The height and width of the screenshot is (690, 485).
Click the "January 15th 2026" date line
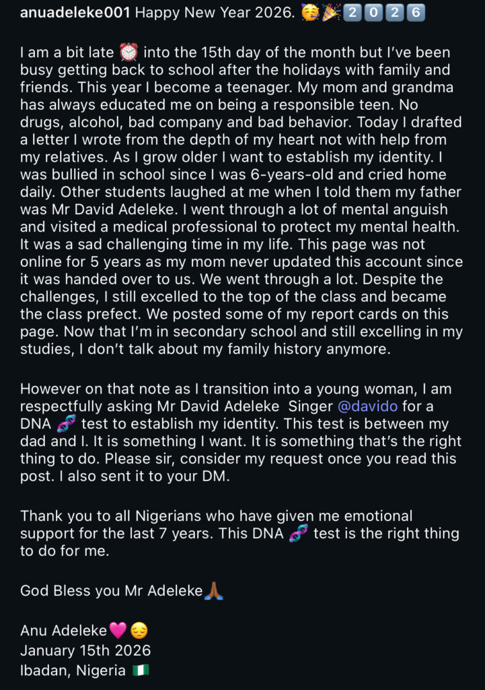coord(85,651)
